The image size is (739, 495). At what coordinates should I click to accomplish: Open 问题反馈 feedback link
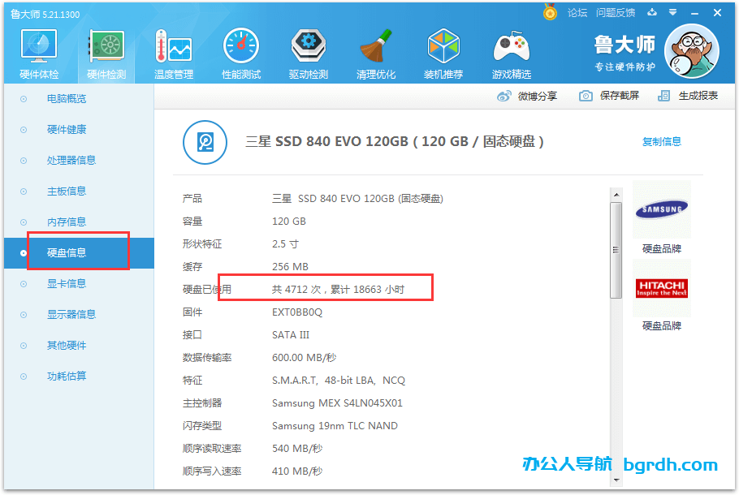coord(615,12)
